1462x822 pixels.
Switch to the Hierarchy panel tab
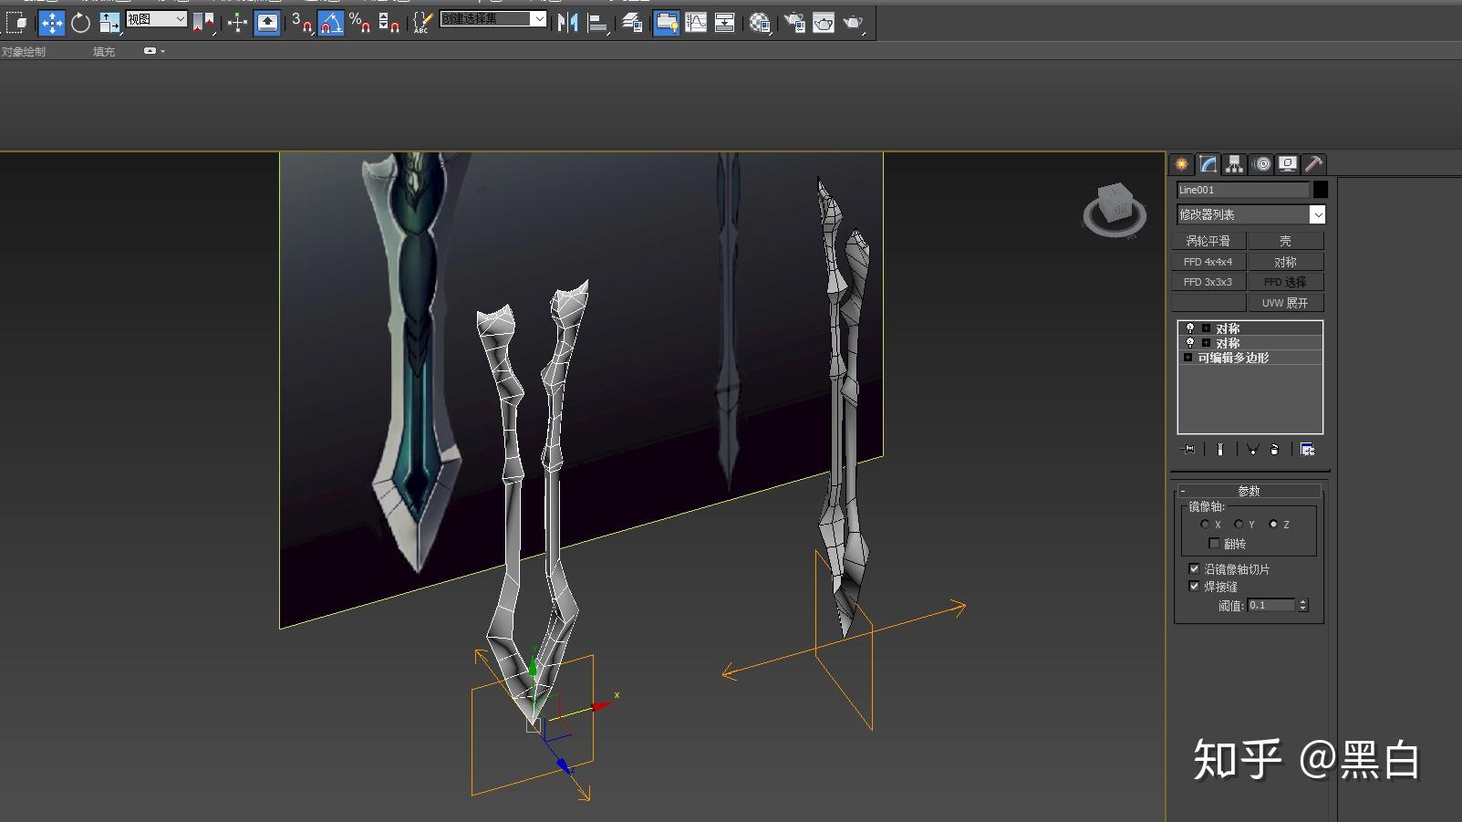pos(1235,164)
